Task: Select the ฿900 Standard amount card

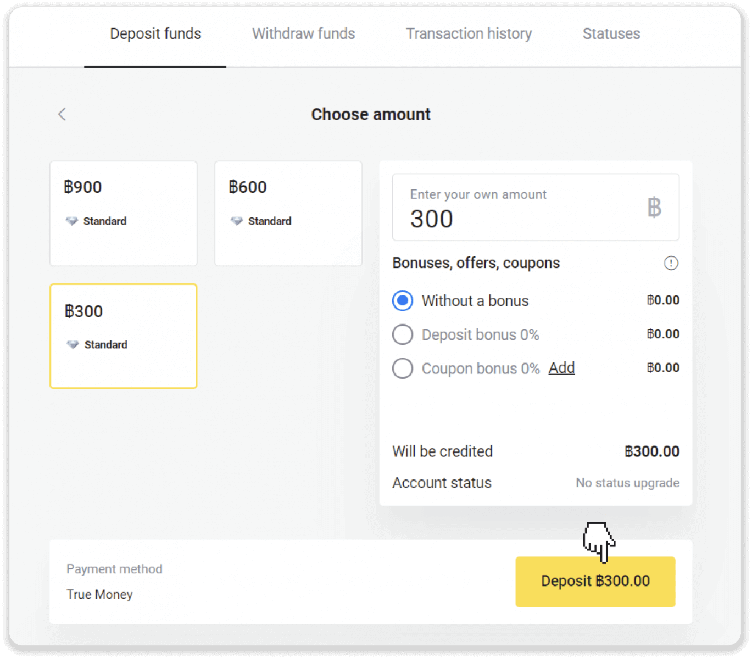Action: 123,213
